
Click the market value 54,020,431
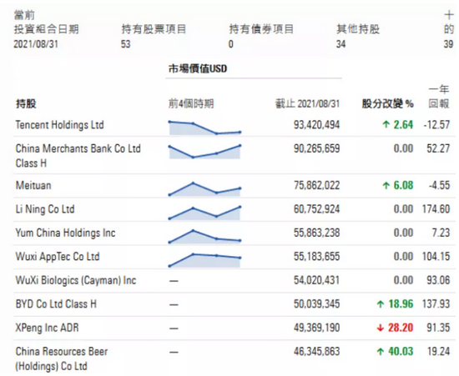pyautogui.click(x=317, y=280)
